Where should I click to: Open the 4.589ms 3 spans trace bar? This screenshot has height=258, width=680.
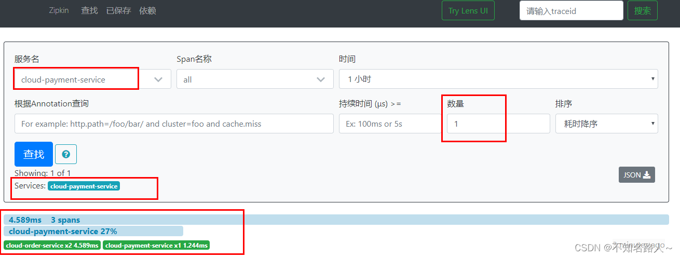coord(336,220)
